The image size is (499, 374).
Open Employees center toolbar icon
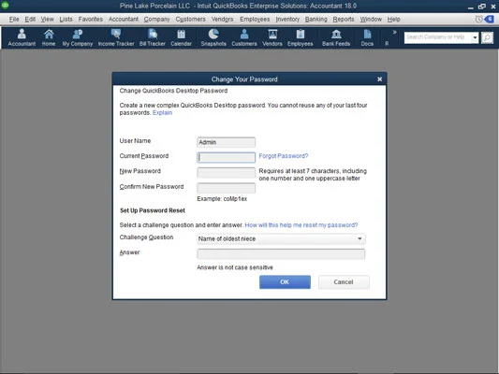pos(301,37)
